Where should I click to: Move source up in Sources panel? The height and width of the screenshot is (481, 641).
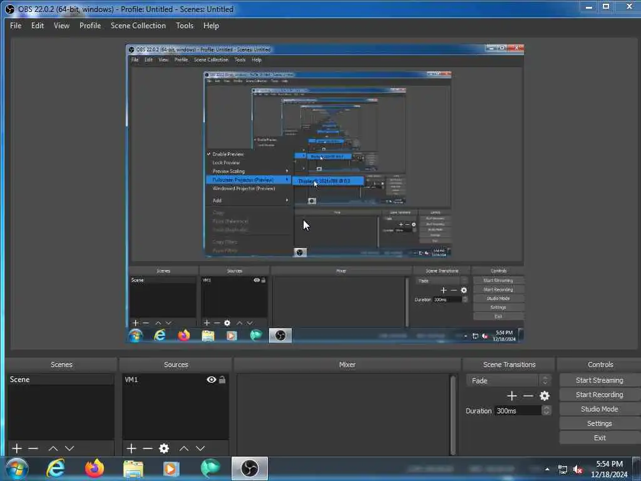(x=184, y=448)
